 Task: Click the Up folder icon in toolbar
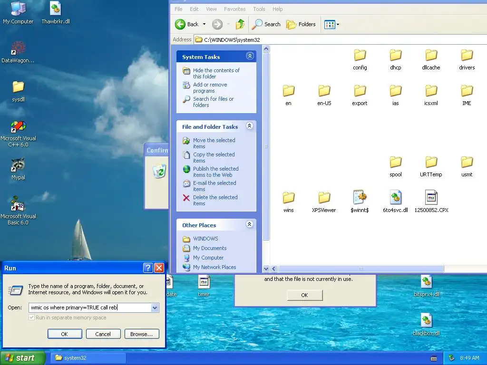pos(240,24)
